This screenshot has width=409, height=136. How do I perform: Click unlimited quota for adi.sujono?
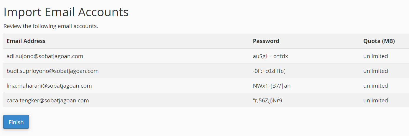(x=375, y=56)
